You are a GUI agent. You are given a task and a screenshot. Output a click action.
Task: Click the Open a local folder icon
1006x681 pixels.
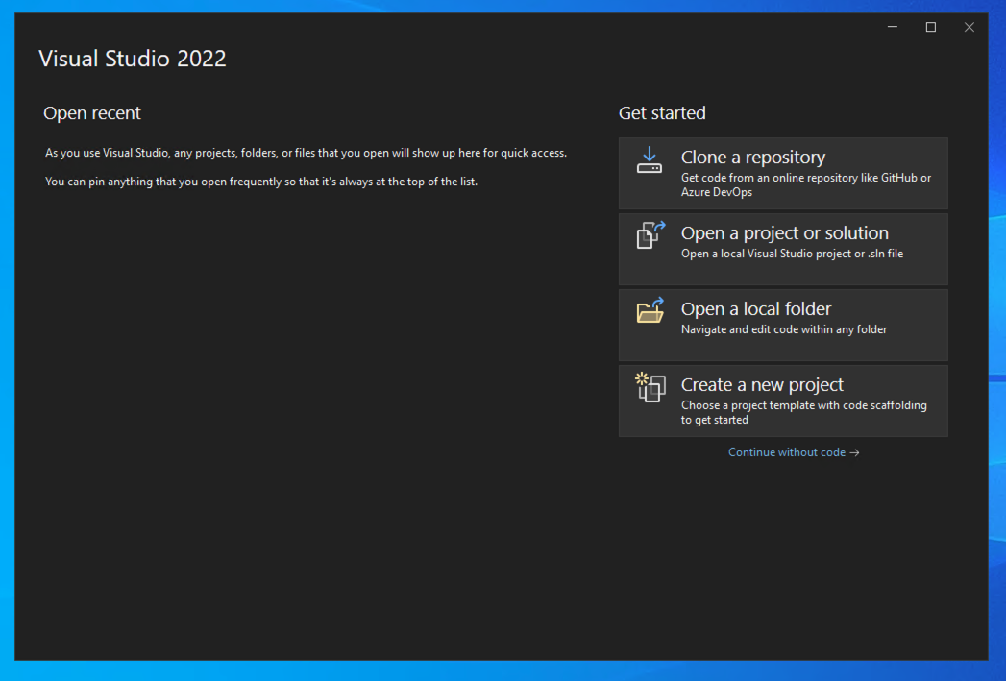650,310
